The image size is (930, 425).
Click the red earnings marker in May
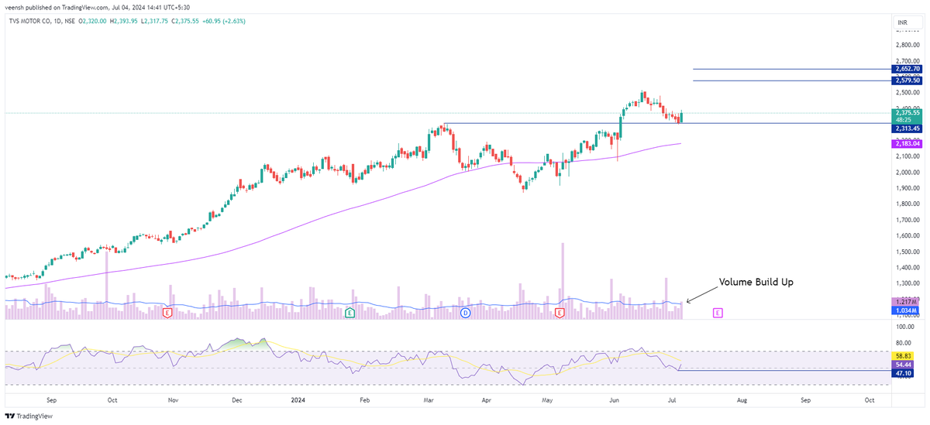point(560,313)
